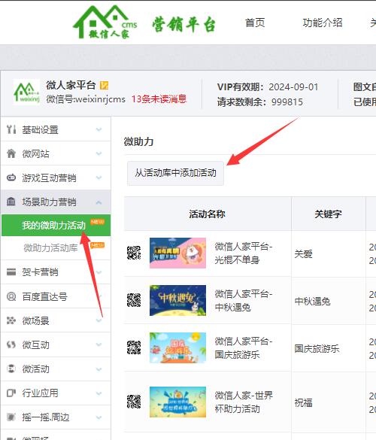The width and height of the screenshot is (376, 440).
Task: Expand the 基础设置 menu chevron
Action: (99, 129)
